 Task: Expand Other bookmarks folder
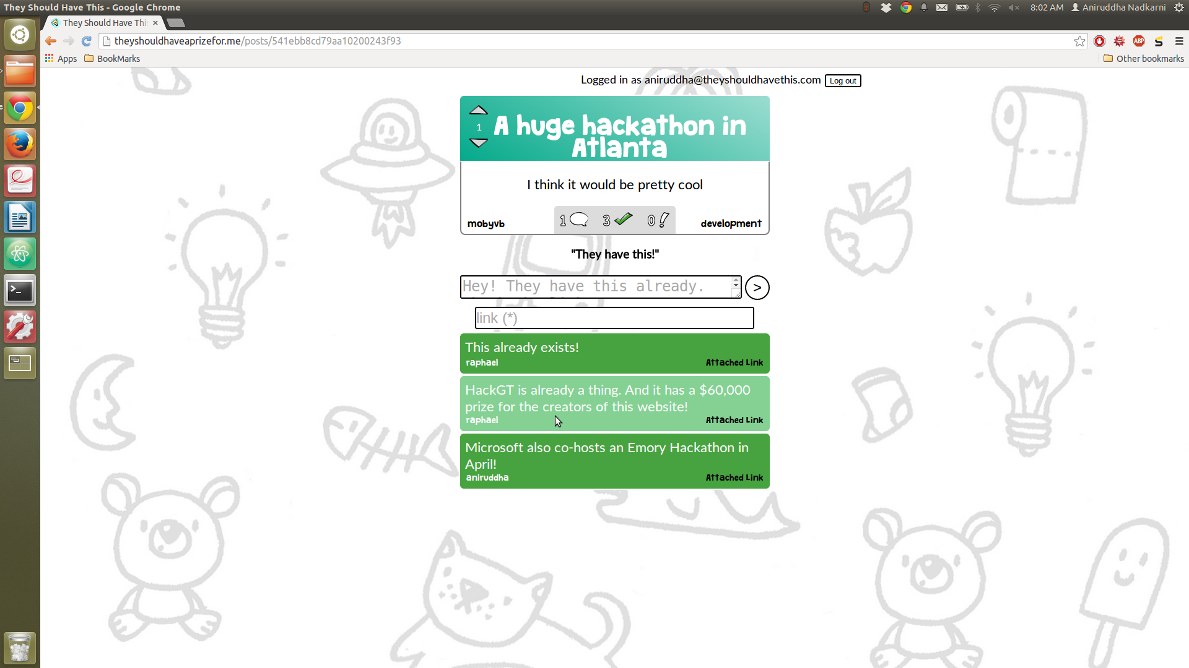1143,59
